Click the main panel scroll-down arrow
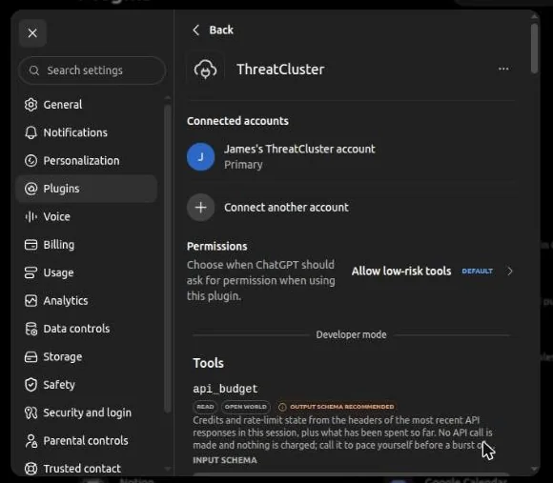 [535, 469]
